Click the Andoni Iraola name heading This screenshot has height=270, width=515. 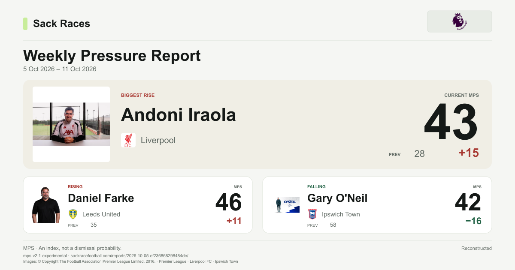[179, 115]
